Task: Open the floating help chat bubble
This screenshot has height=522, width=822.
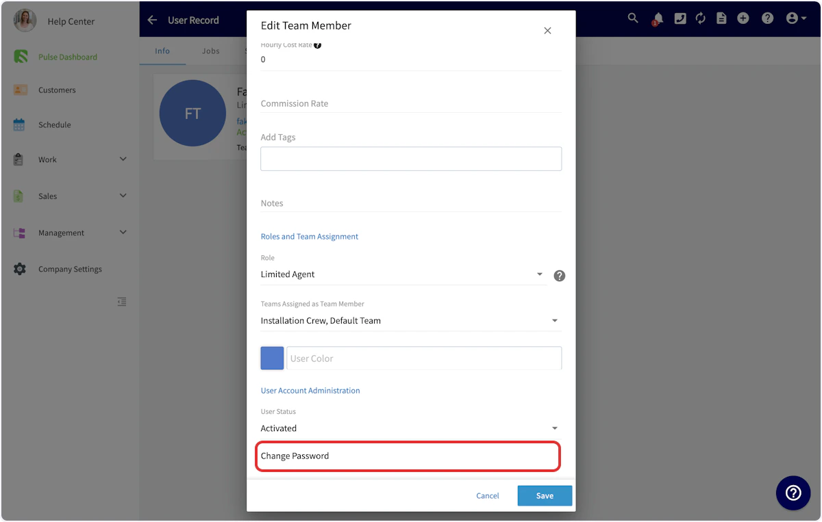Action: (793, 493)
